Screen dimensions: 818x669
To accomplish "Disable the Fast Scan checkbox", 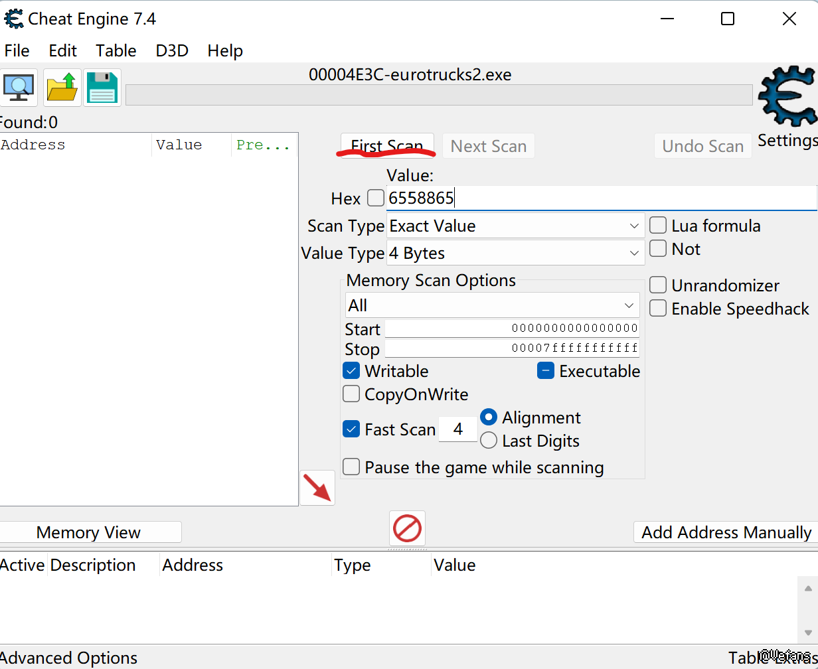I will coord(351,429).
